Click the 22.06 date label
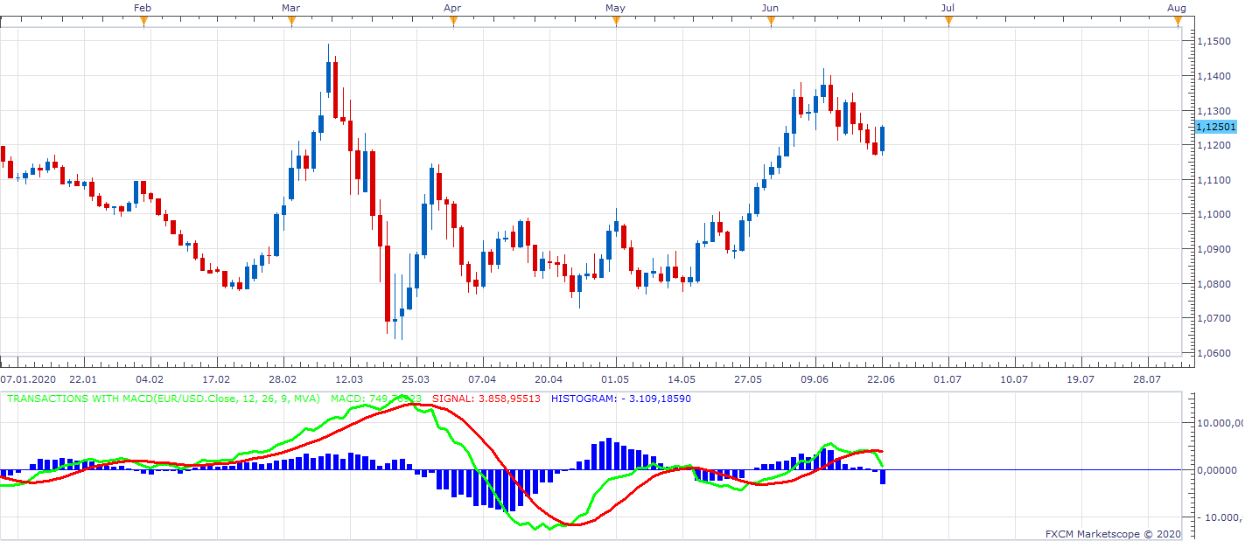Screen dimensions: 1245x541 tap(882, 379)
